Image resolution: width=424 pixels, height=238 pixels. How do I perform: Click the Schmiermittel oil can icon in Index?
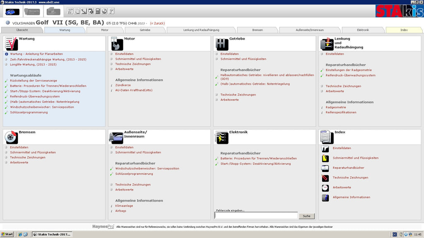point(325,158)
